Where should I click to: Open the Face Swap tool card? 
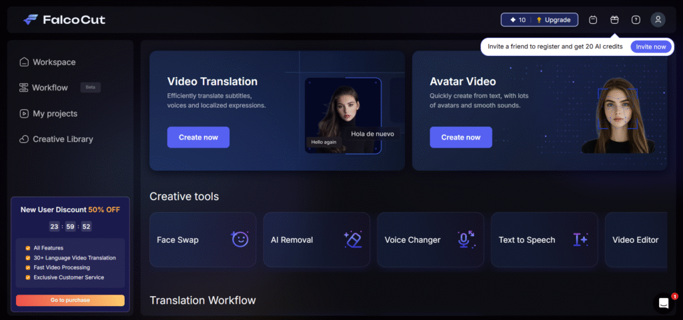click(x=203, y=240)
